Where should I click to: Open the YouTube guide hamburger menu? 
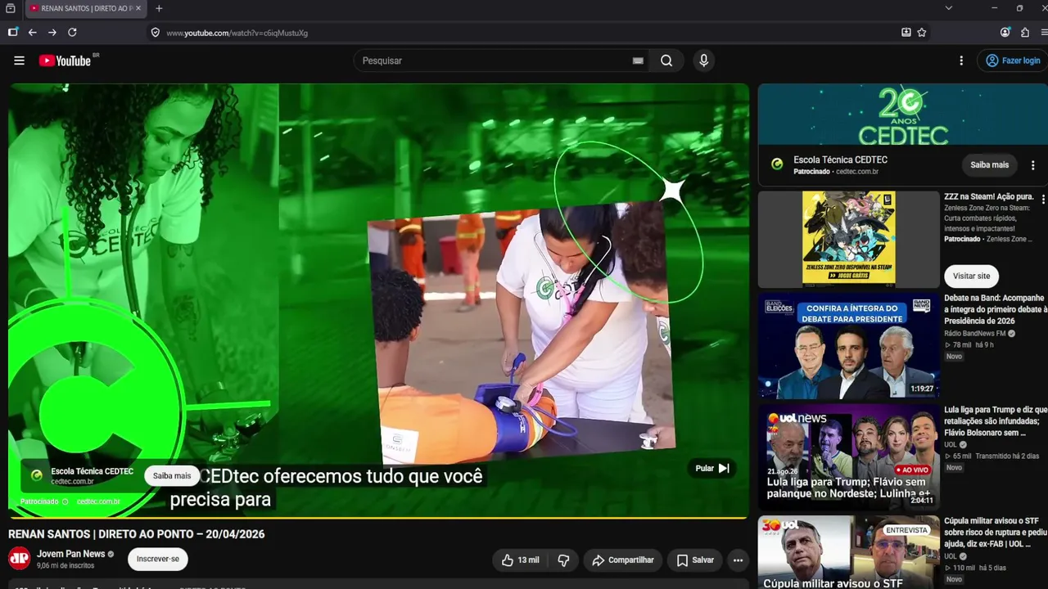click(19, 61)
